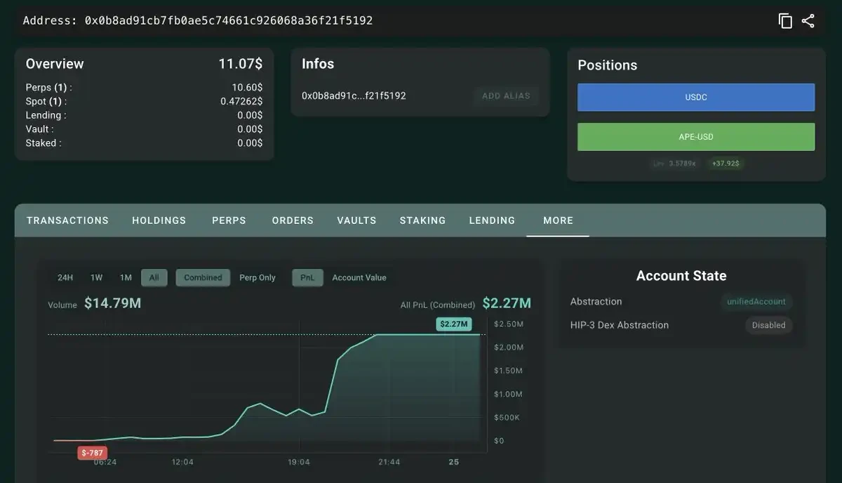Select the All time range filter

point(154,277)
